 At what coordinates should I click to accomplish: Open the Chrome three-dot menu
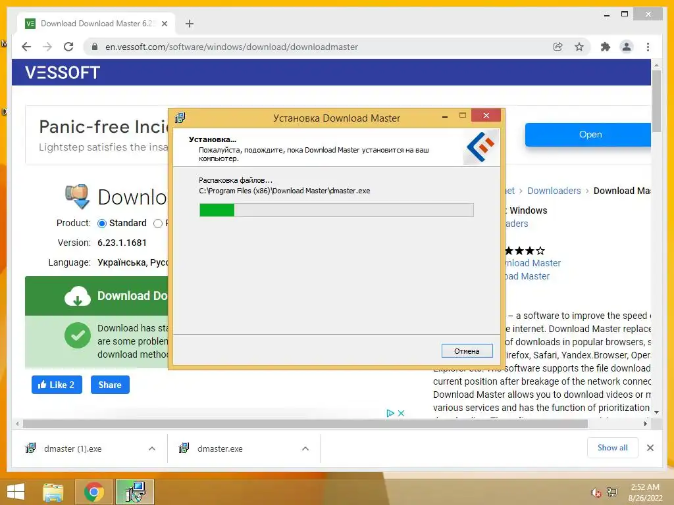point(648,47)
